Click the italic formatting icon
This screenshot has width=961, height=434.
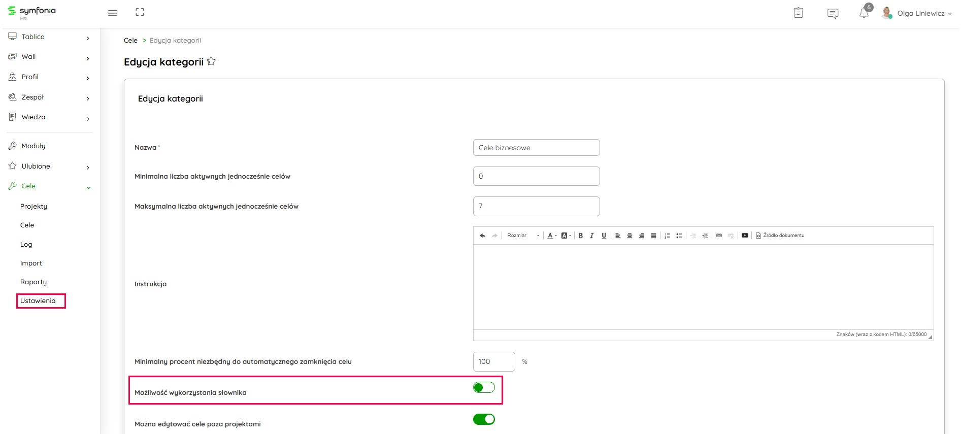pyautogui.click(x=592, y=236)
